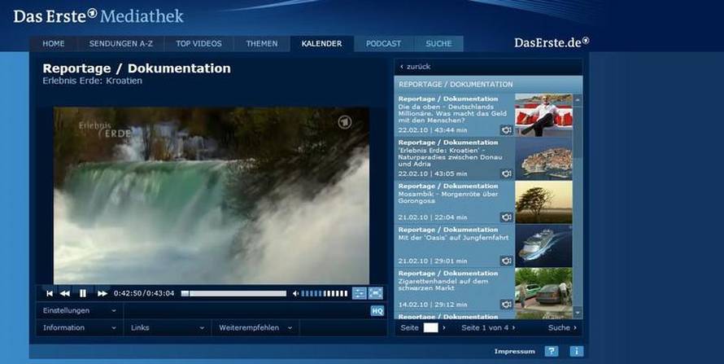Select "Mit der 'Oasis' auf Jungfernfahrt" title
724x364 pixels.
(x=453, y=238)
